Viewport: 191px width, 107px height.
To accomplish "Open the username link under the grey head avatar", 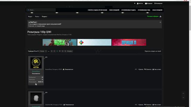I will 36,106.
